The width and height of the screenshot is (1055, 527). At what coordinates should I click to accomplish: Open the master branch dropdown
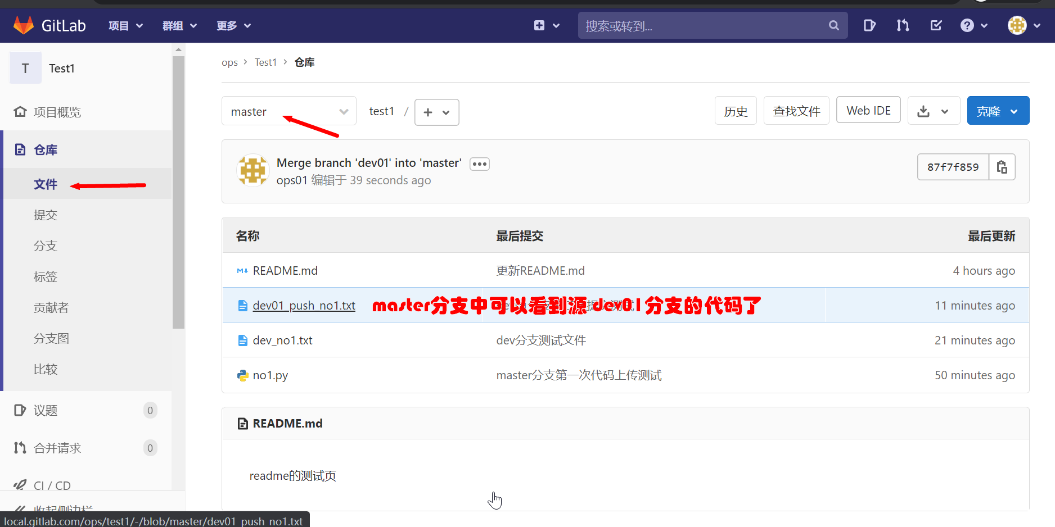289,111
